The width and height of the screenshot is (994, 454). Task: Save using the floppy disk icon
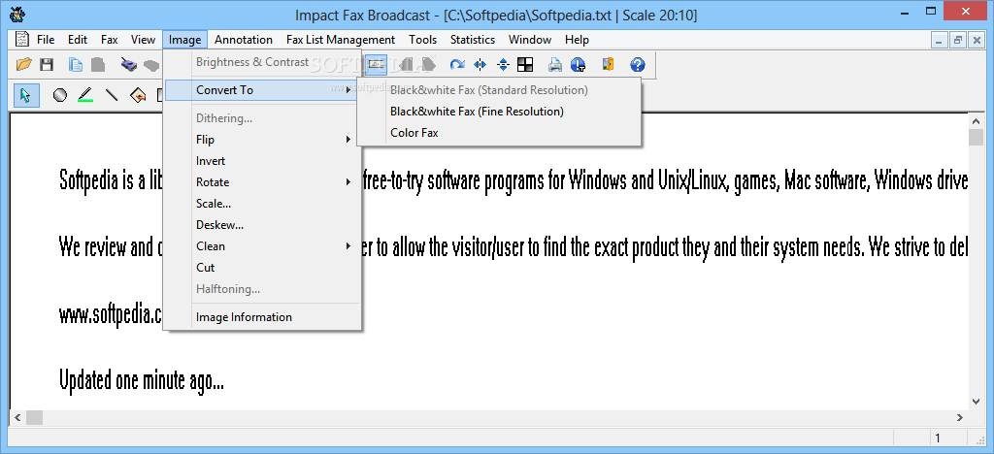tap(47, 64)
